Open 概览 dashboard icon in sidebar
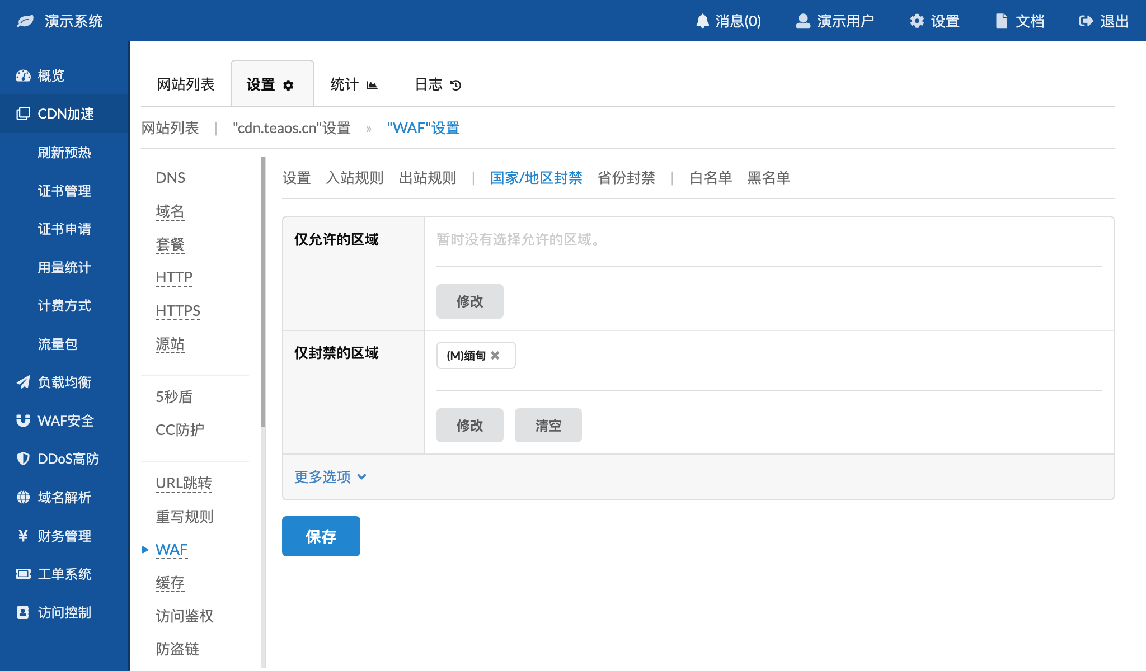This screenshot has width=1146, height=671. [23, 76]
